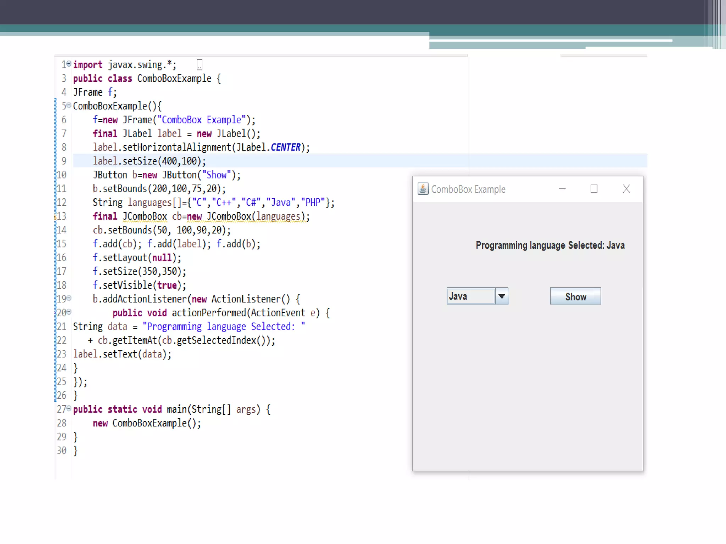Expand folded imports on line 1
This screenshot has width=726, height=544.
69,64
